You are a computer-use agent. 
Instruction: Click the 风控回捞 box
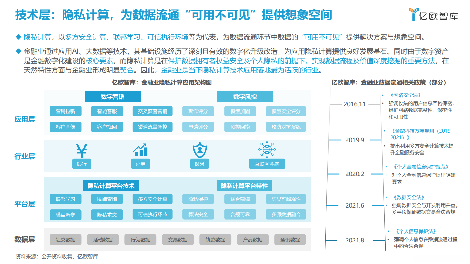(x=240, y=127)
